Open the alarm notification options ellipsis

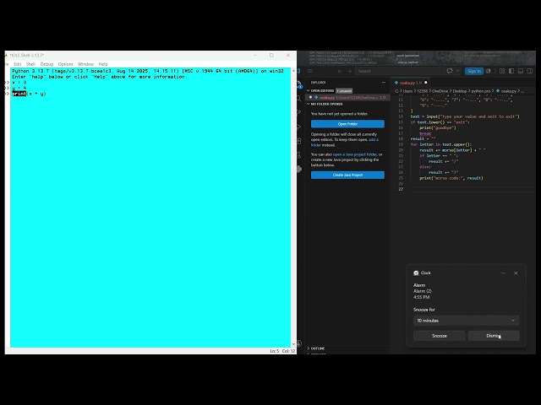coord(503,273)
